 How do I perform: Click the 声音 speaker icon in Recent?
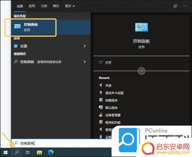click(x=101, y=85)
